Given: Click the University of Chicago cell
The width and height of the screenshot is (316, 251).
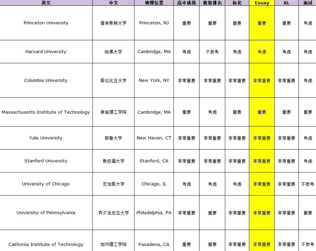Looking at the screenshot, I should point(46,184).
